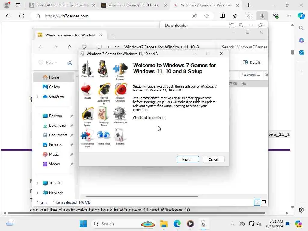The height and width of the screenshot is (231, 308).
Task: Switch to large thumbnails view in Explorer
Action: pyautogui.click(x=264, y=202)
